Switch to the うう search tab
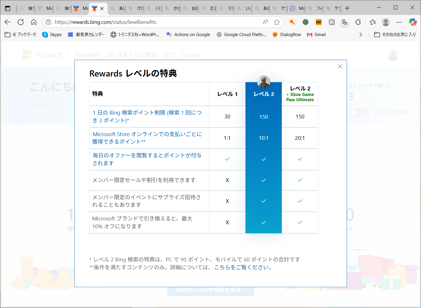 (x=226, y=8)
